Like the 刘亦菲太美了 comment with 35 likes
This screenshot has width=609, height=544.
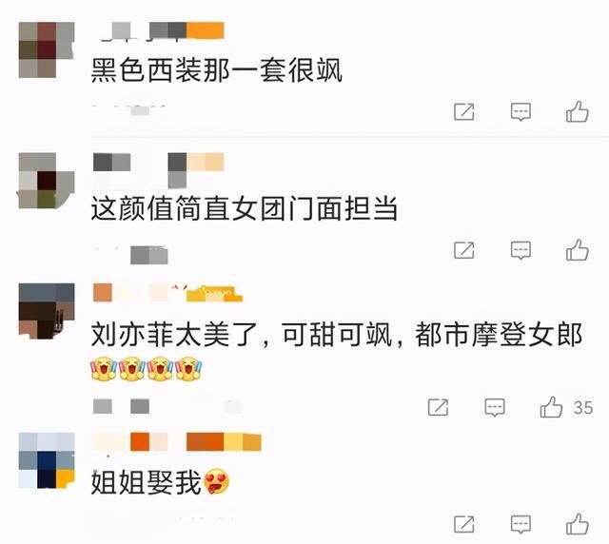pos(551,407)
